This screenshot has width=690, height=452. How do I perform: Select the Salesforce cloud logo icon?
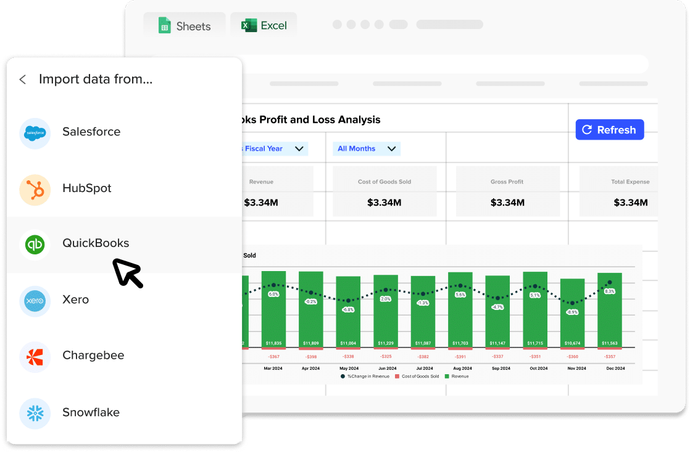pos(35,133)
